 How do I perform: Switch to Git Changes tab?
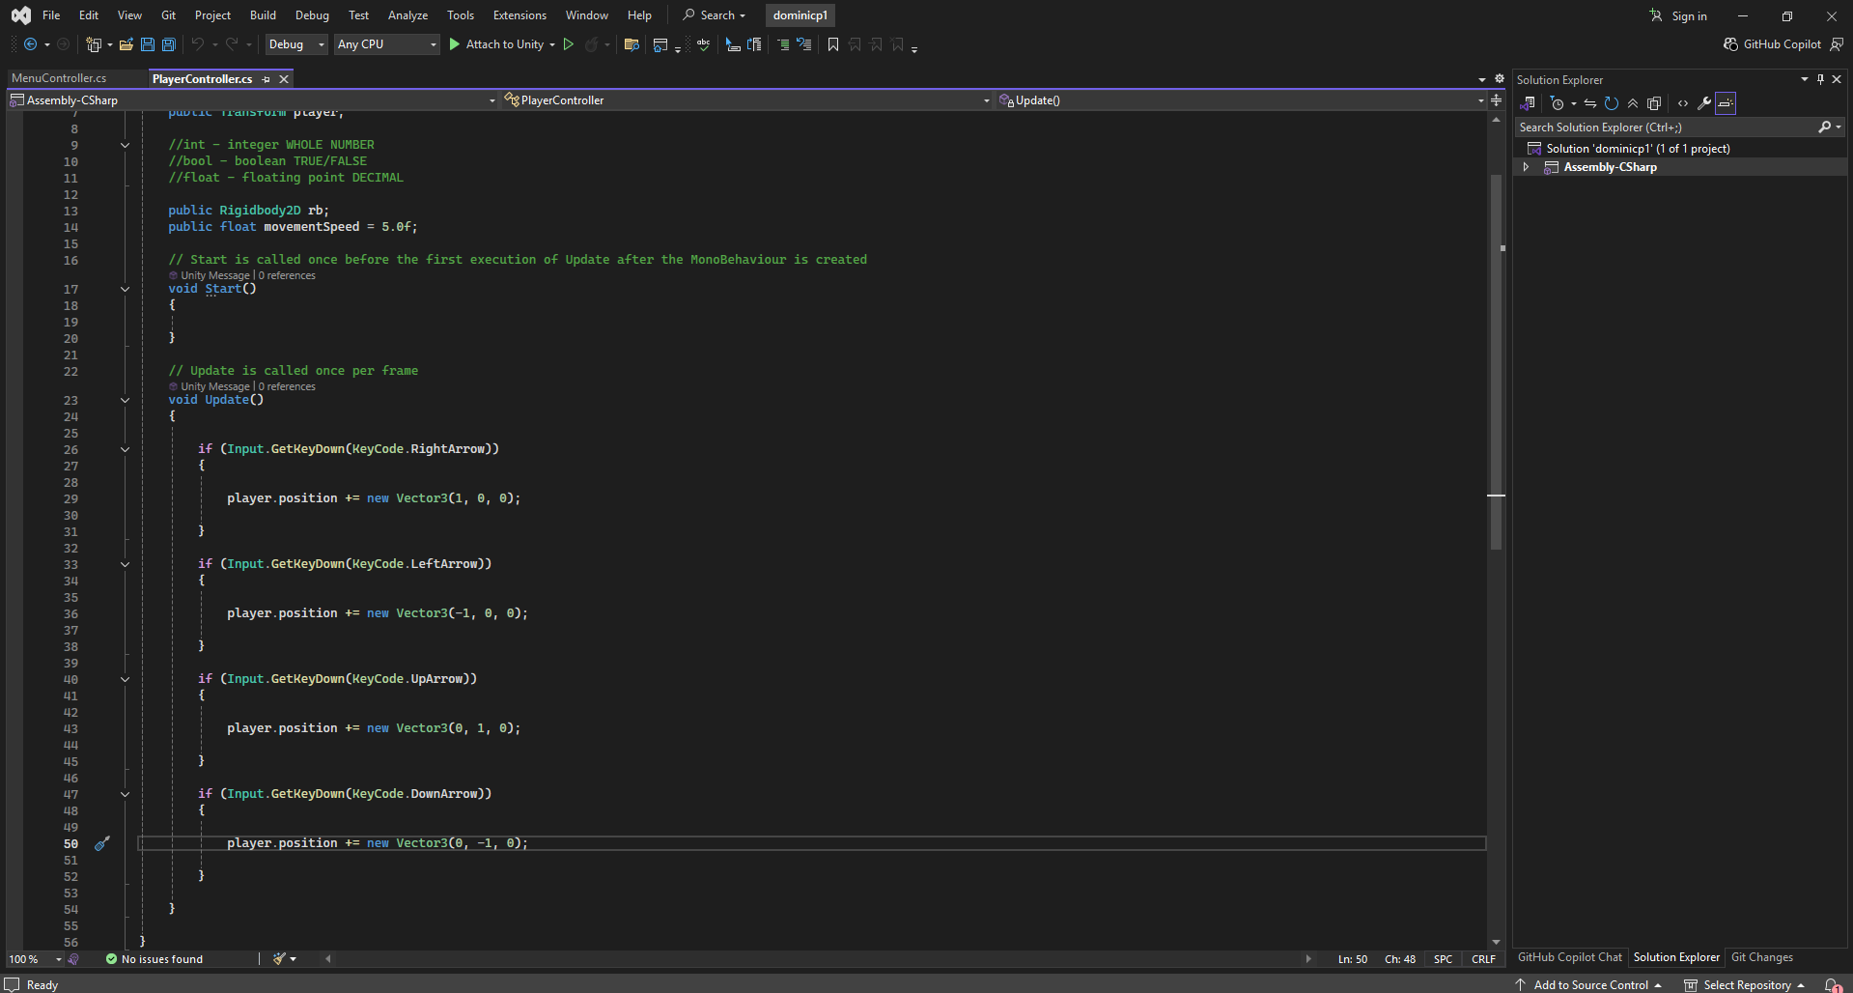1761,957
